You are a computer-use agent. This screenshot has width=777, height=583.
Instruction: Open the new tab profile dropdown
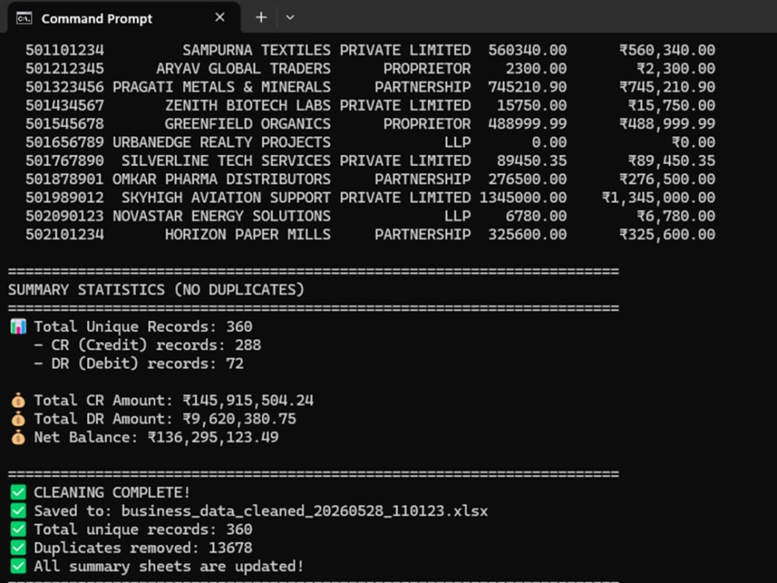click(x=291, y=18)
